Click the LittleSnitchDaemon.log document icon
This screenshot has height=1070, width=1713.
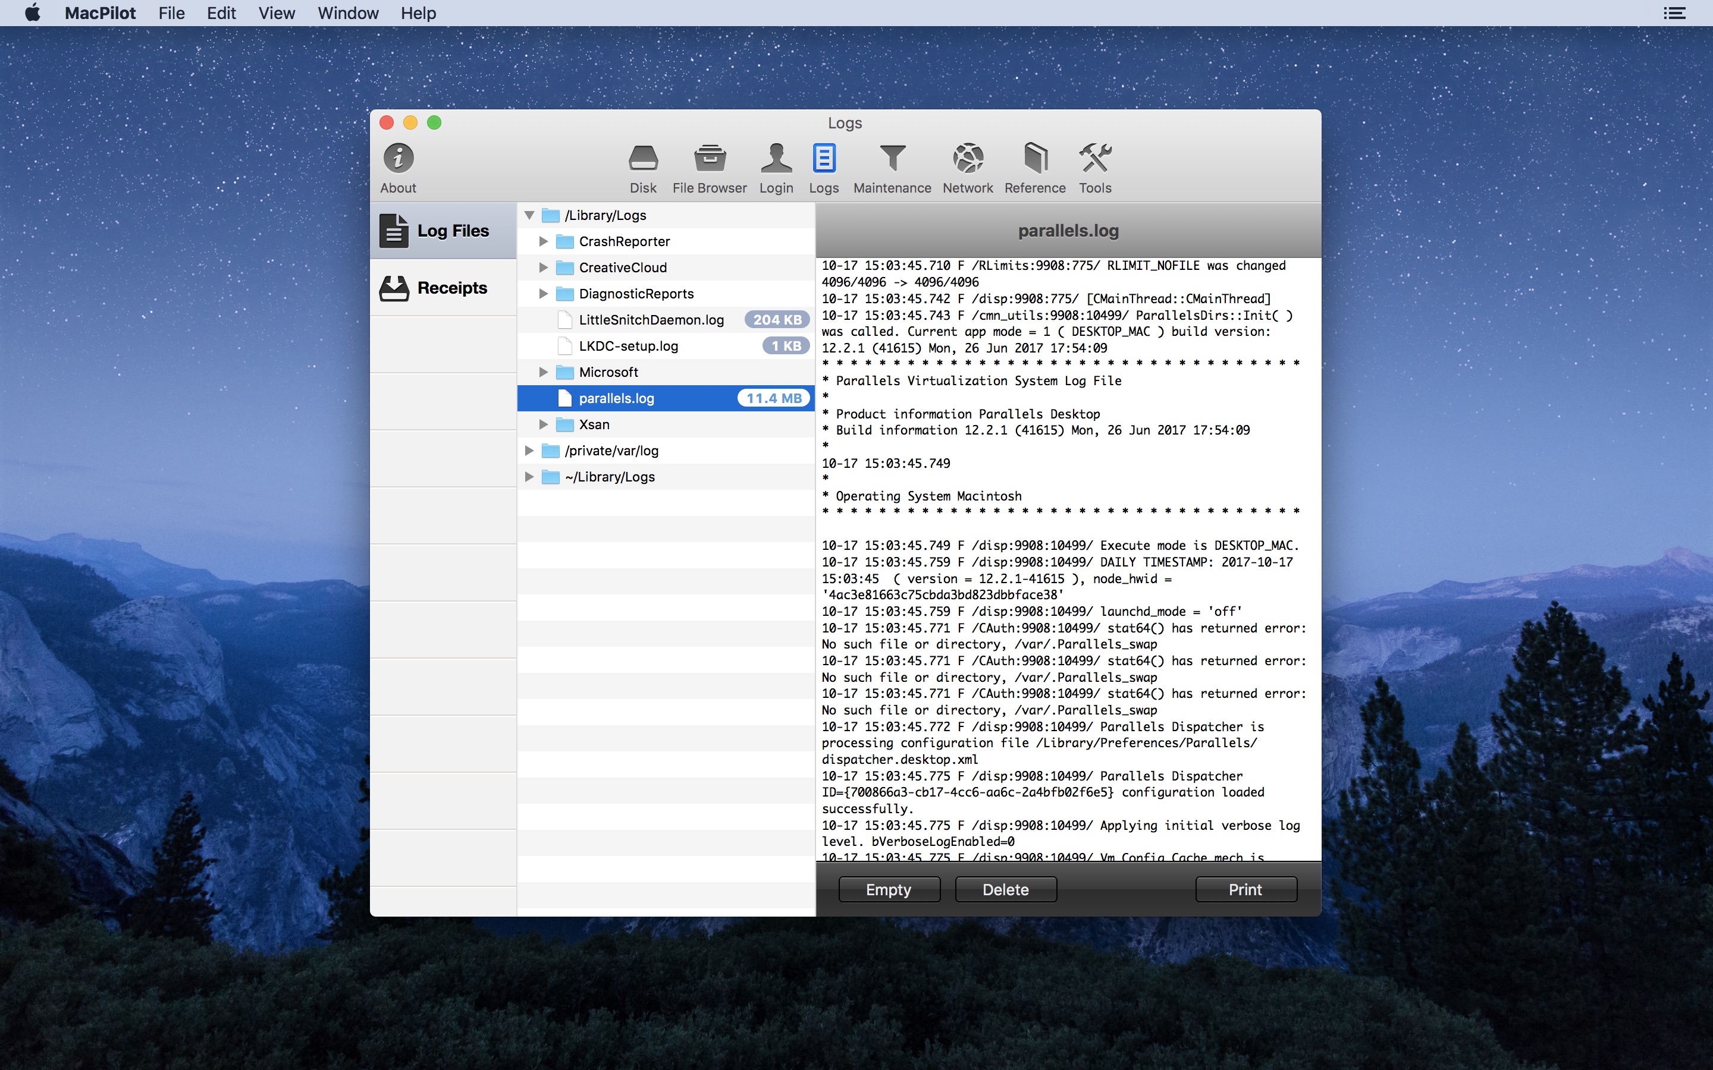pyautogui.click(x=564, y=320)
